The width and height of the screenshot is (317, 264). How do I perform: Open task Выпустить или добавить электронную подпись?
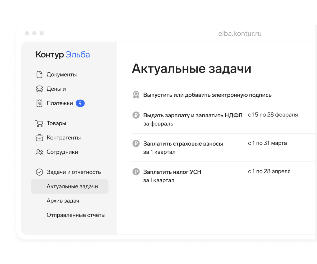(x=207, y=95)
